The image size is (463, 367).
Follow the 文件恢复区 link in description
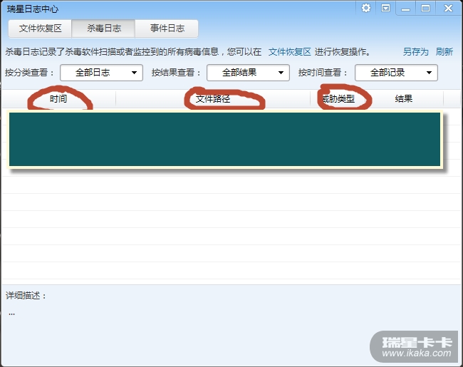click(289, 52)
